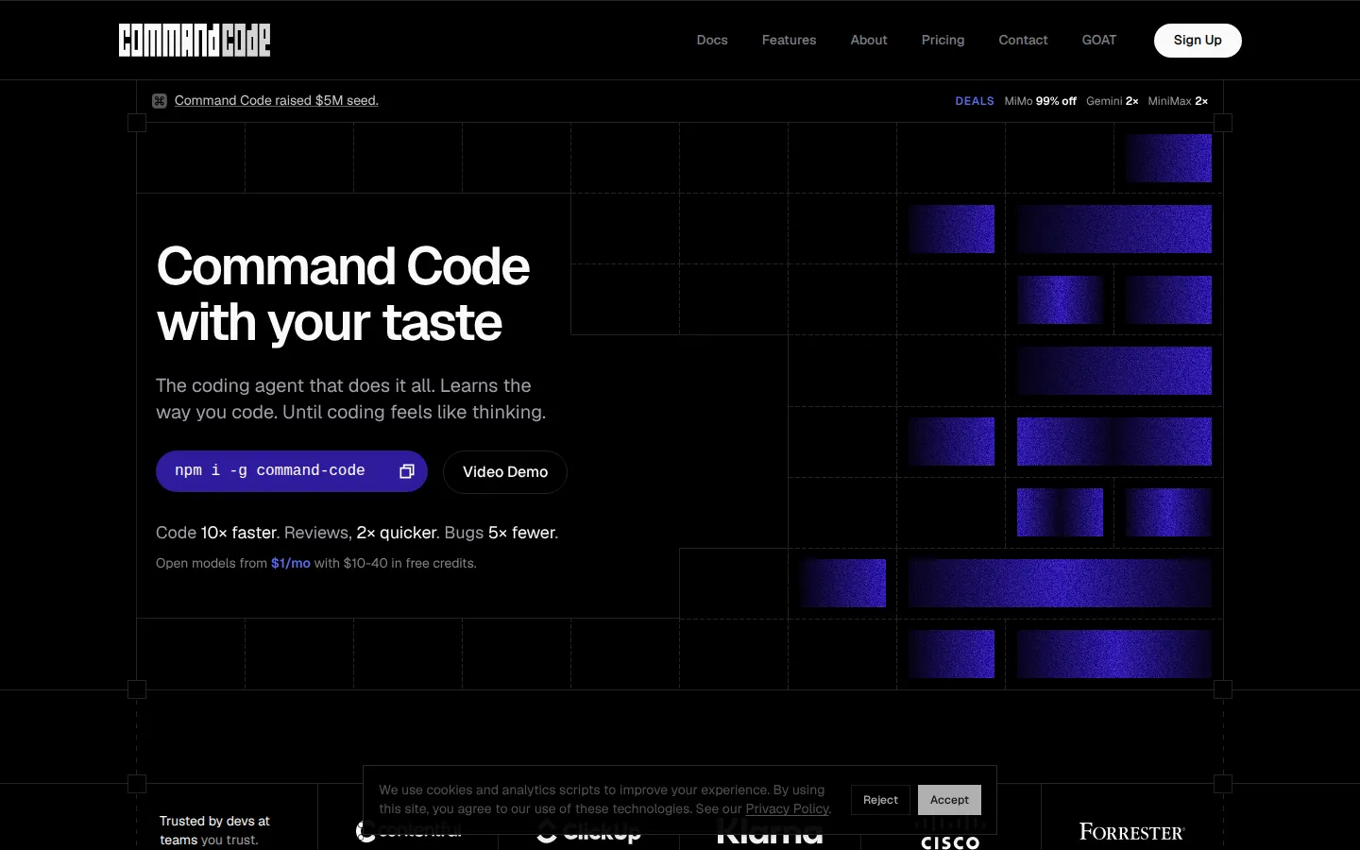
Task: Open the Pricing page
Action: pos(943,40)
